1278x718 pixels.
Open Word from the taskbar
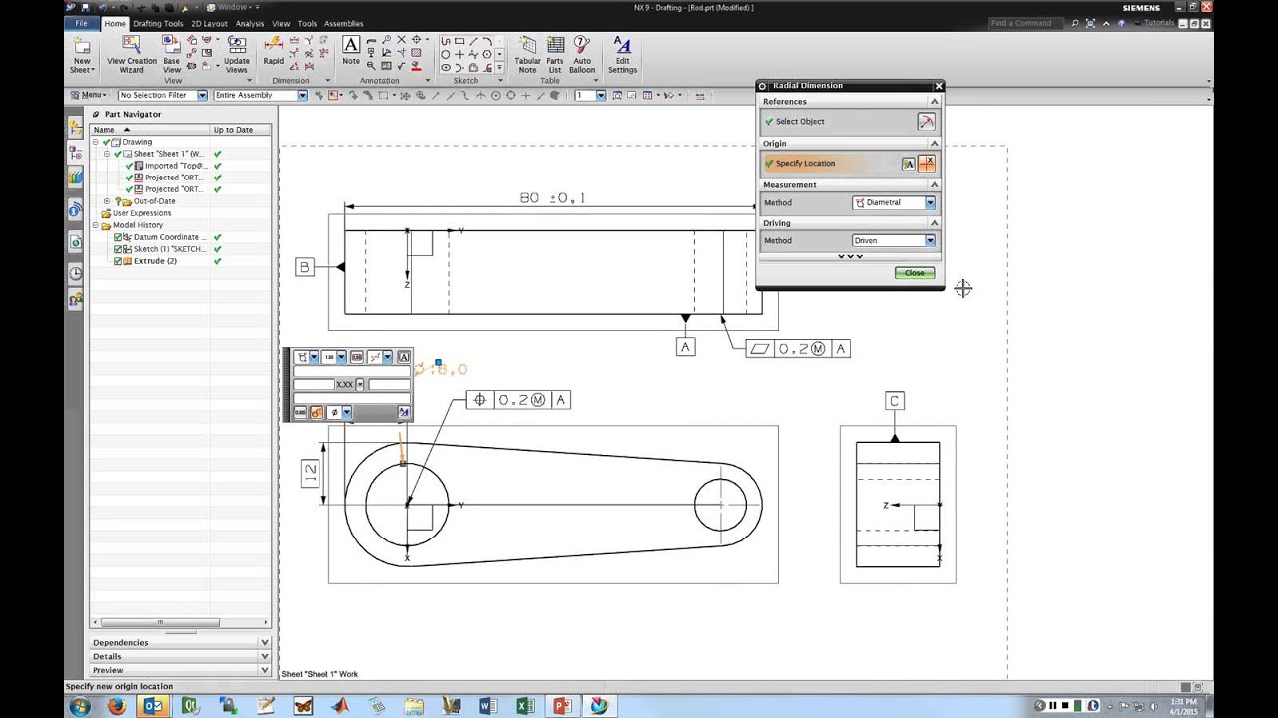coord(488,706)
